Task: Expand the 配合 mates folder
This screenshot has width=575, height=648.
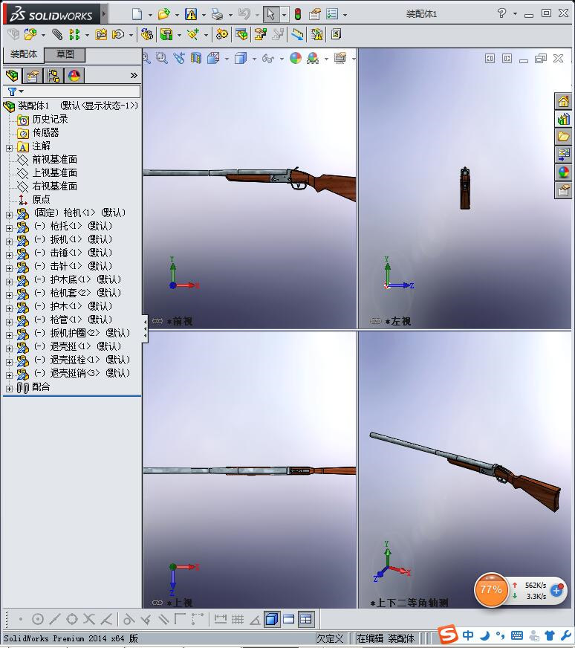Action: coord(9,389)
